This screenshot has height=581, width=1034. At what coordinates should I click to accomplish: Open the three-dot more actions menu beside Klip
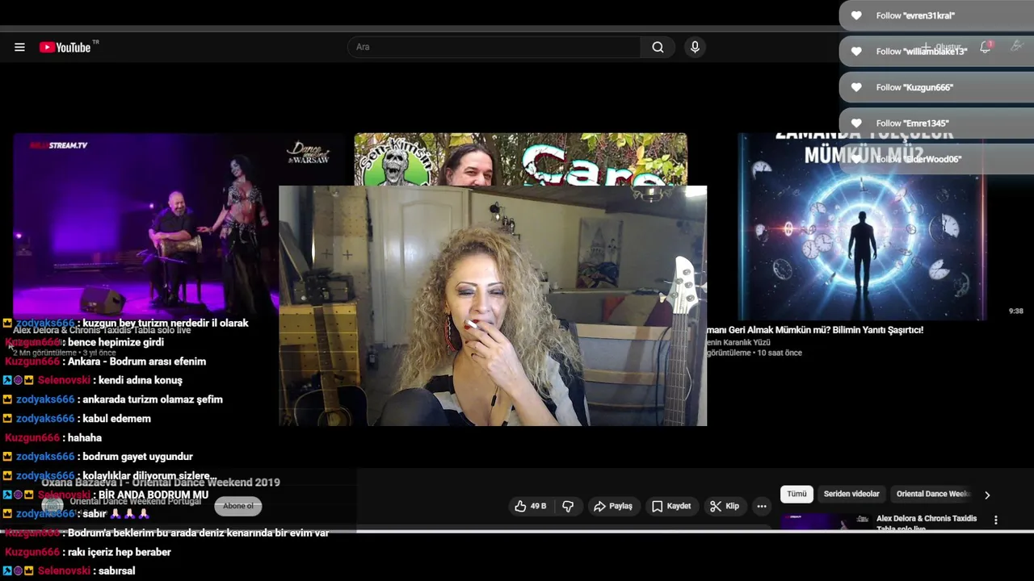[x=762, y=506]
